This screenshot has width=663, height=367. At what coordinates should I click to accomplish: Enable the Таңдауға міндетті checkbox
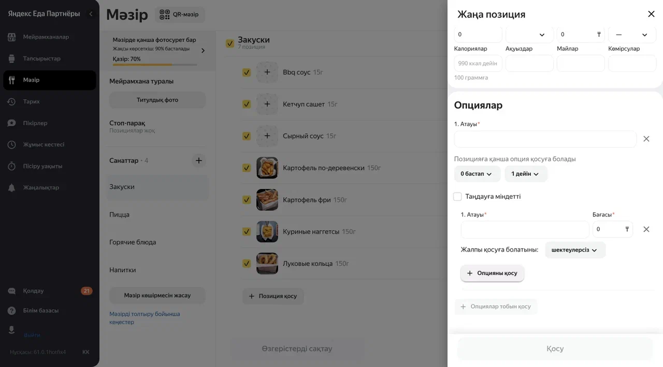457,197
